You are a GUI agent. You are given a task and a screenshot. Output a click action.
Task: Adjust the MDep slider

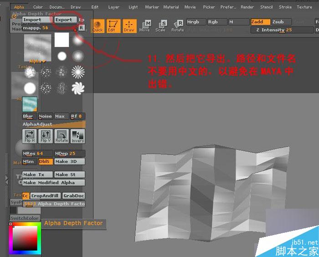tap(70, 154)
